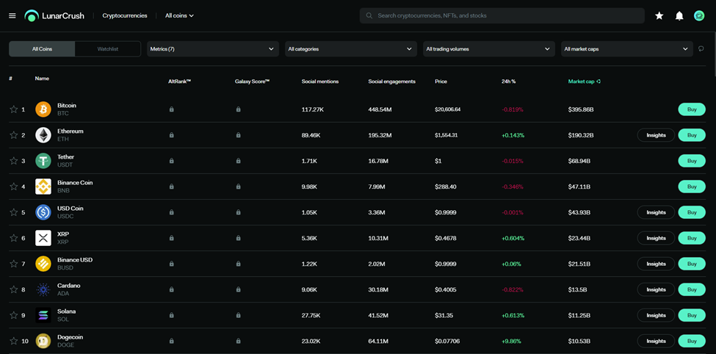Click XRP's locked Galaxy Score icon
The image size is (716, 354).
tap(239, 238)
